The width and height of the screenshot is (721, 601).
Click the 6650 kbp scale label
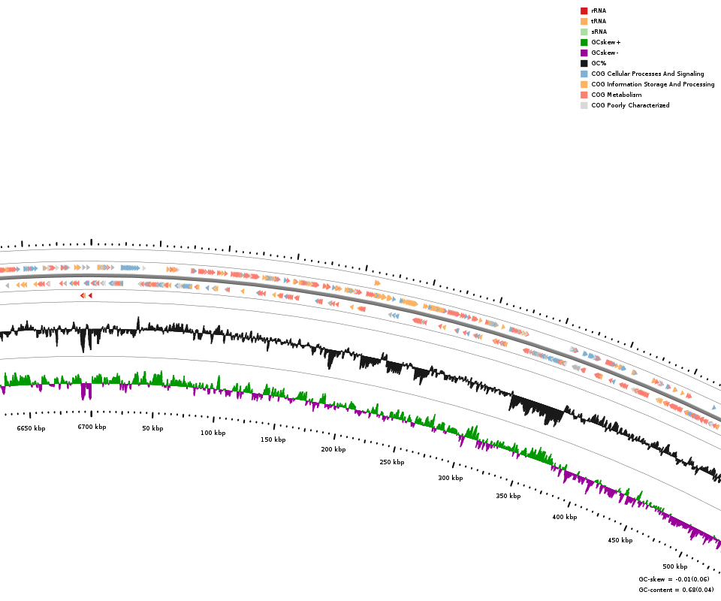tap(31, 428)
